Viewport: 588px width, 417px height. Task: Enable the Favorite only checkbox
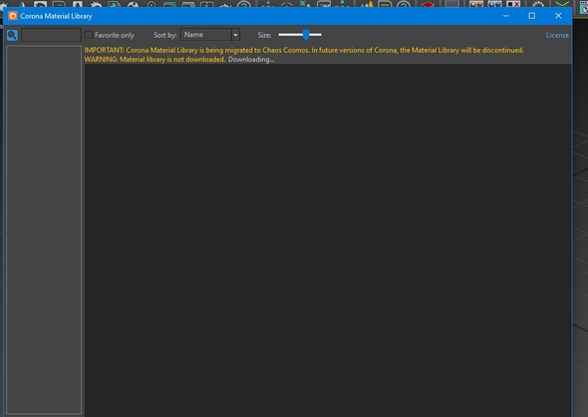click(x=89, y=35)
